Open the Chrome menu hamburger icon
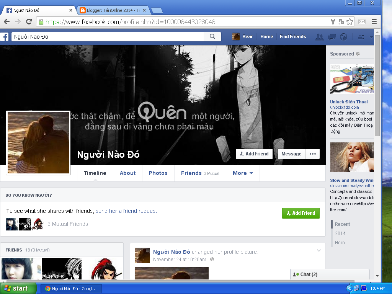The height and width of the screenshot is (294, 392). pos(374,22)
